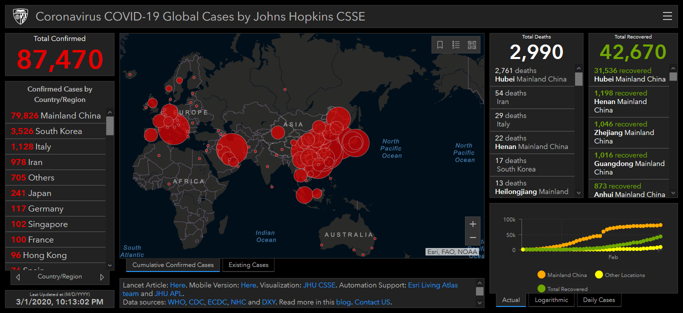Select Mainland China in confirmed cases list
Image resolution: width=683 pixels, height=313 pixels.
click(55, 115)
